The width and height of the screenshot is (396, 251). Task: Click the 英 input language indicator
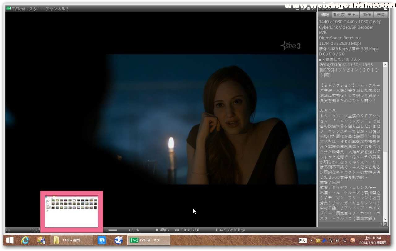click(x=345, y=240)
